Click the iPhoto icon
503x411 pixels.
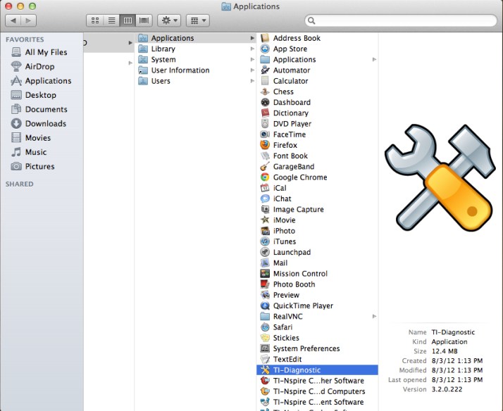(265, 231)
